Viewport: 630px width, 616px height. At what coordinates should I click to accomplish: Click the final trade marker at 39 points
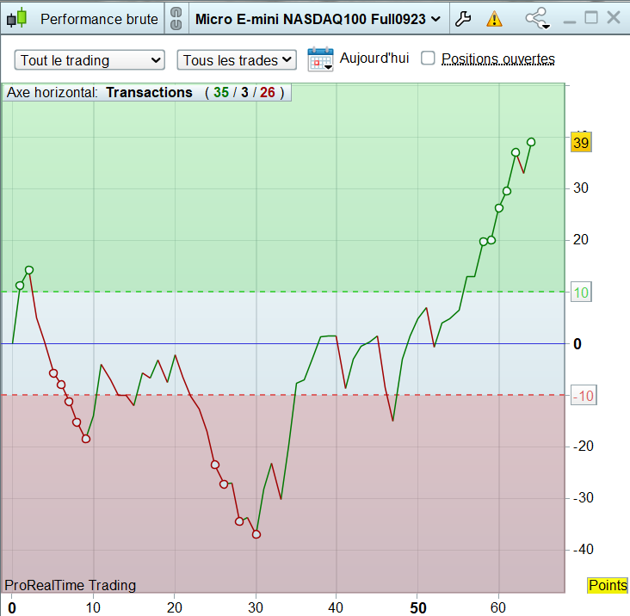click(531, 142)
